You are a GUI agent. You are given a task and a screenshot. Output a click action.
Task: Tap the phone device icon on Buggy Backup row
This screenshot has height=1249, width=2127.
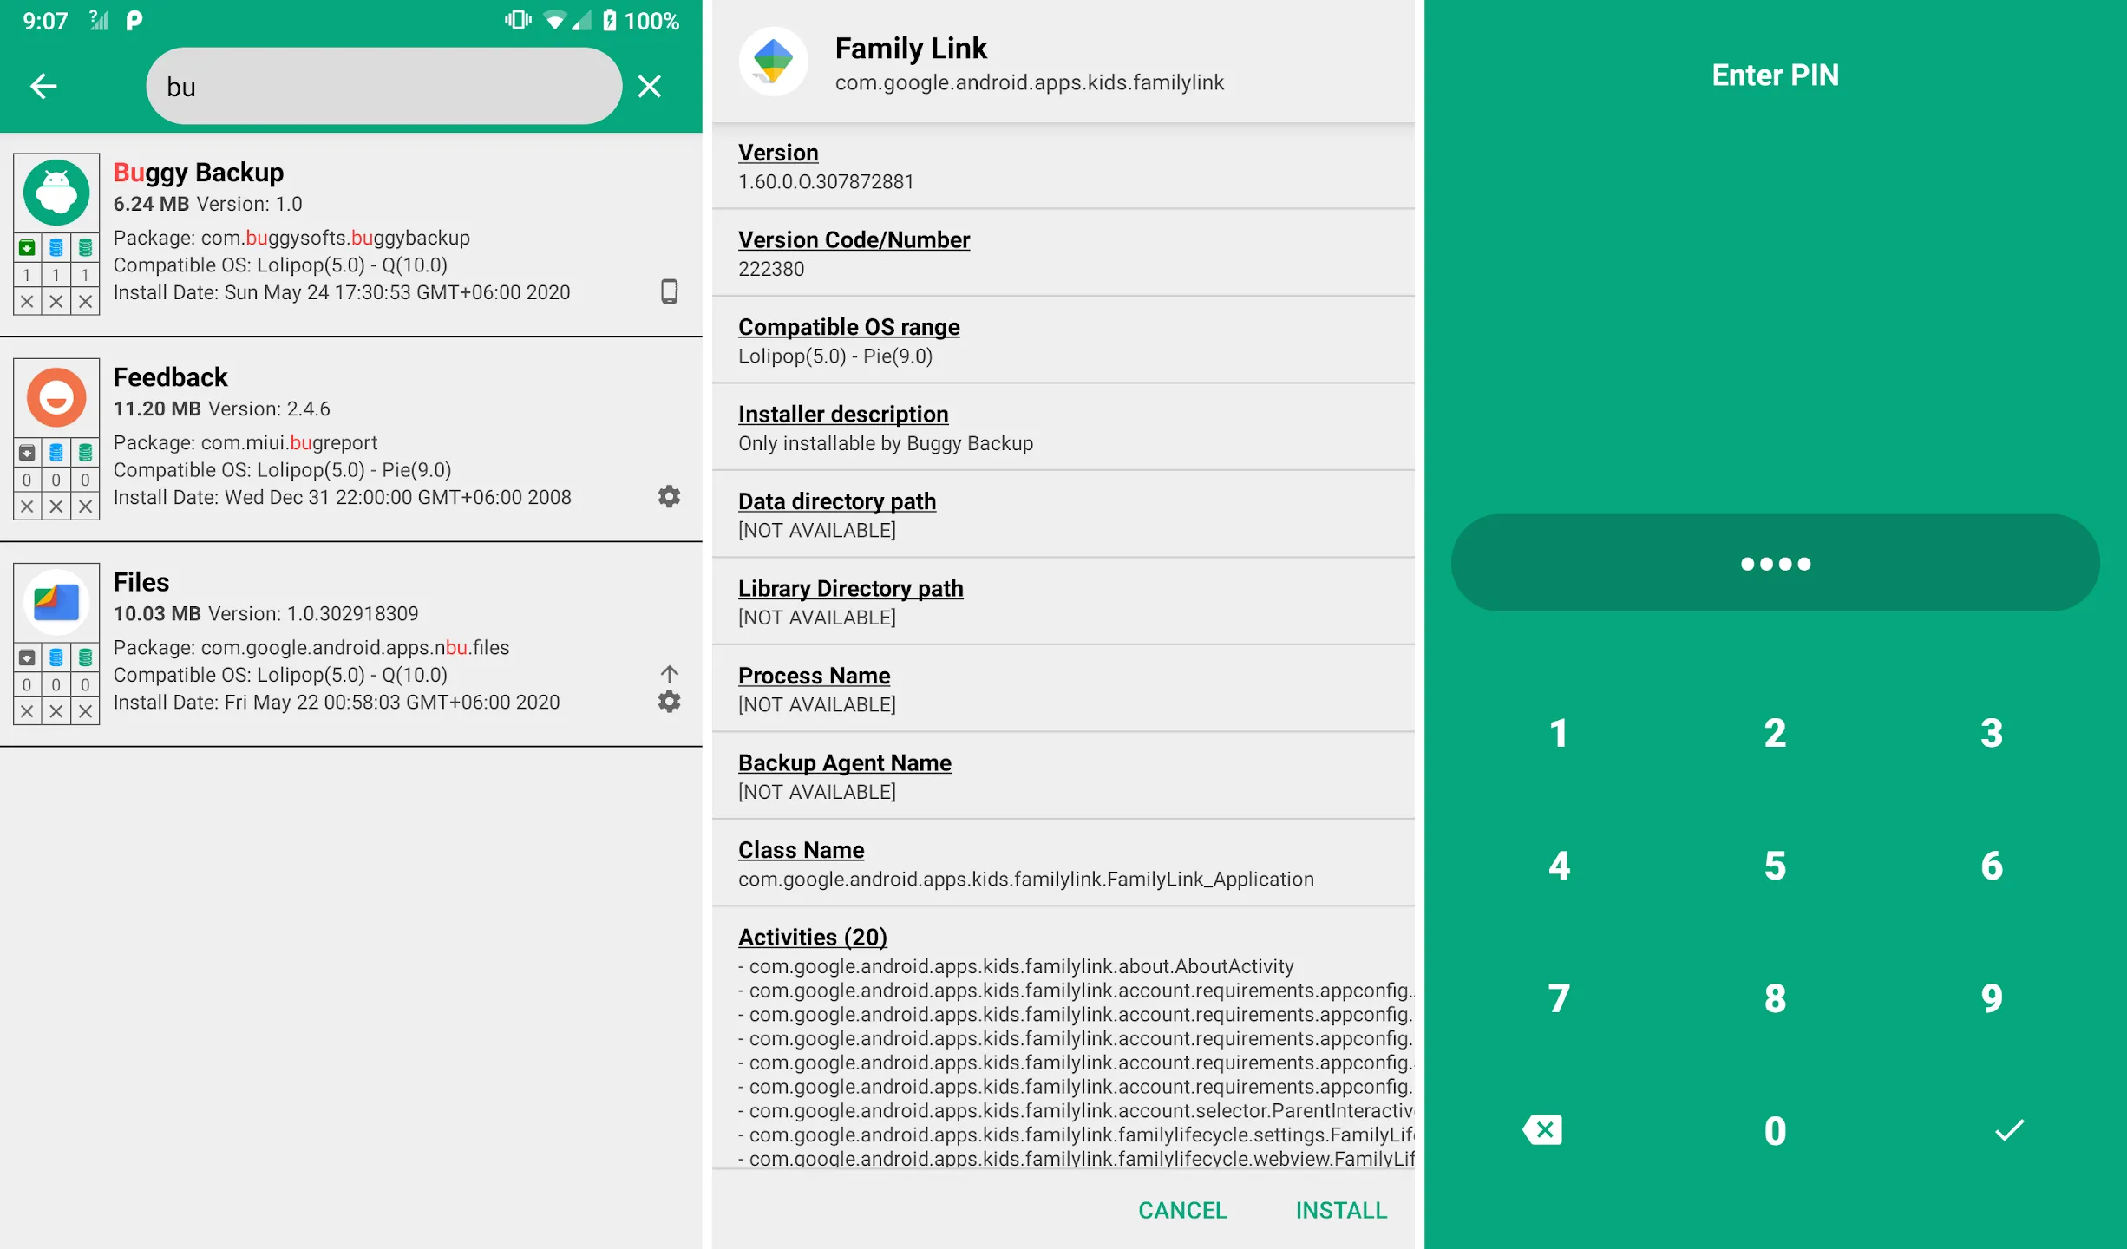(669, 291)
